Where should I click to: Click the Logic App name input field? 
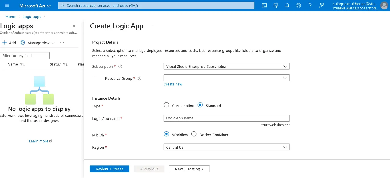226,118
